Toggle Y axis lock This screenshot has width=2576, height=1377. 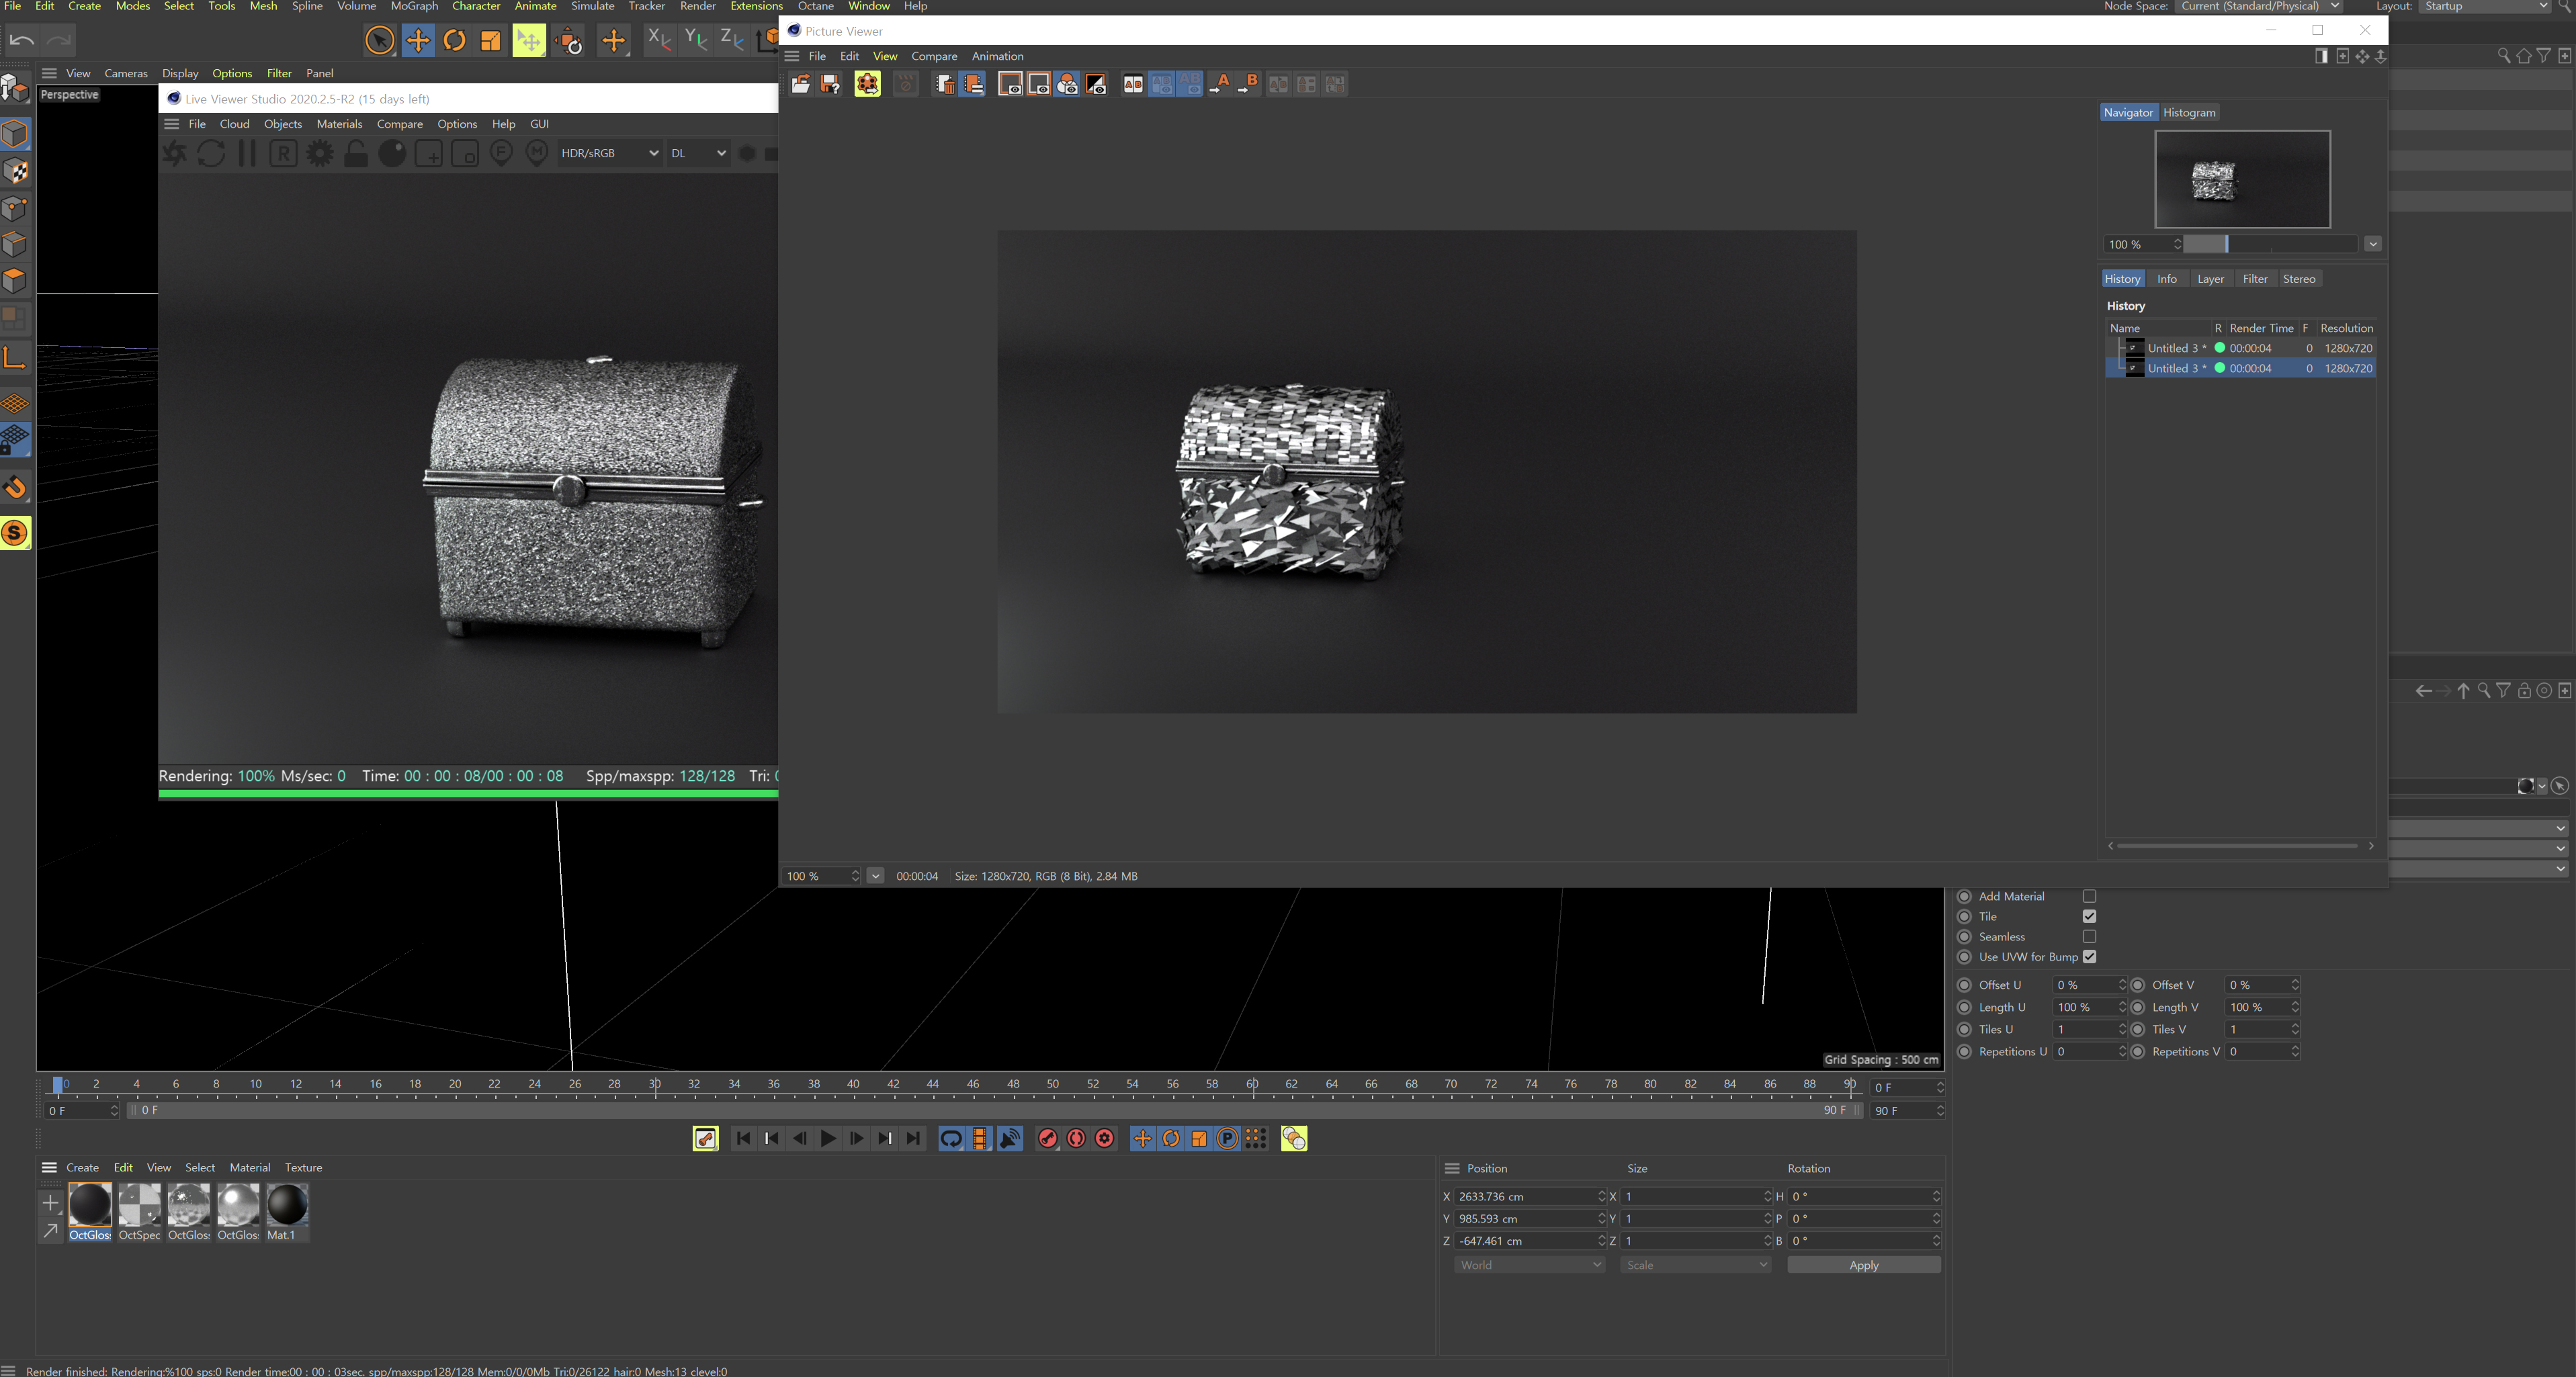pyautogui.click(x=696, y=40)
